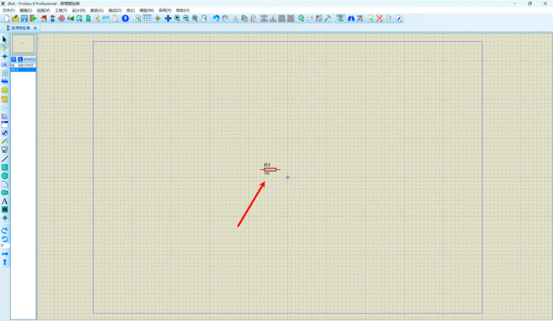Choose the Wire label (LBL) tool
Screen dimensions: 553x321
pyautogui.click(x=5, y=65)
